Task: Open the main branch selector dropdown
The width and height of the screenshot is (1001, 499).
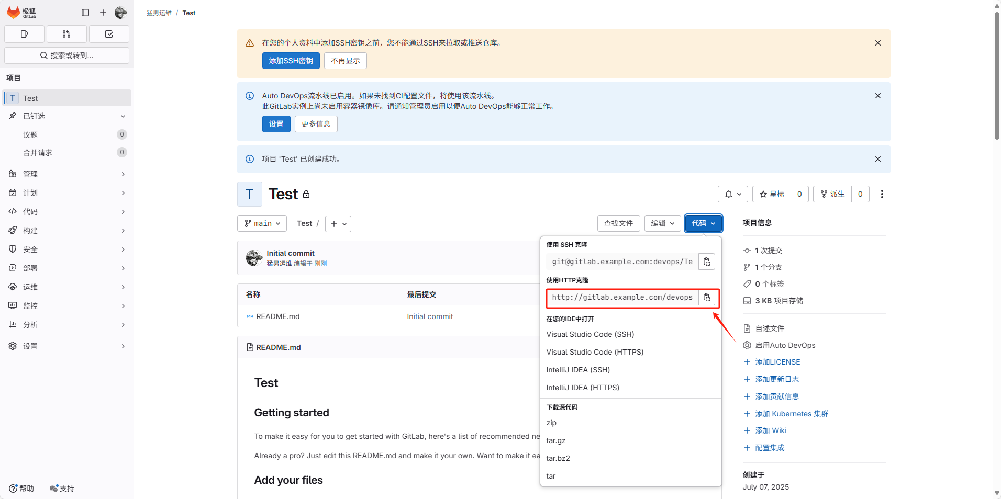Action: pos(262,223)
